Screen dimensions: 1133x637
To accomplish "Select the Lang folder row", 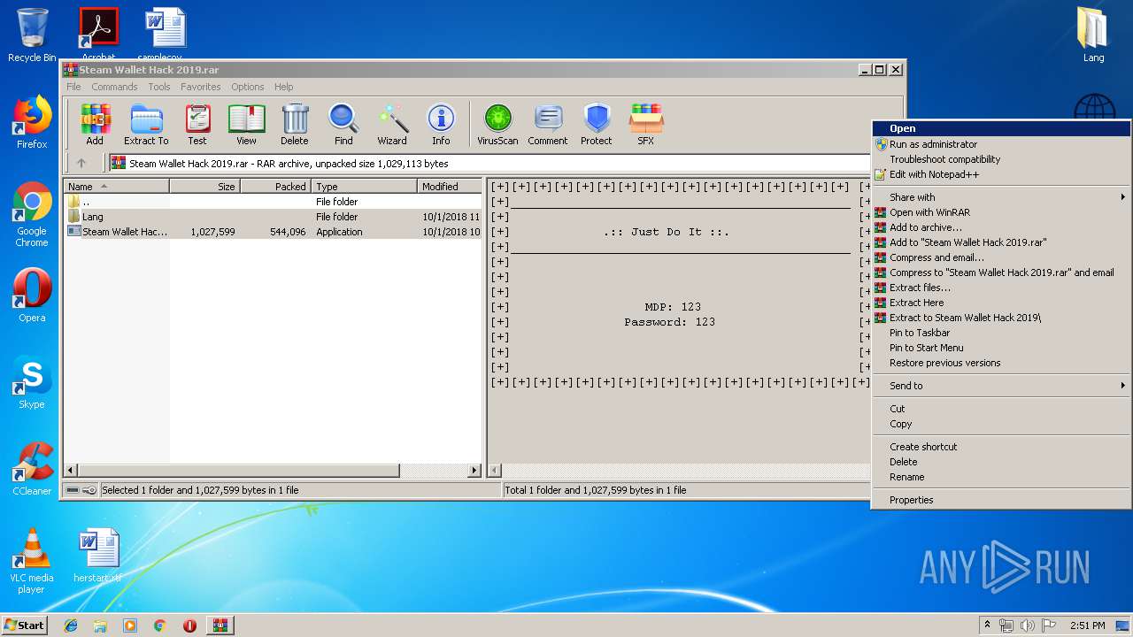I will click(274, 217).
